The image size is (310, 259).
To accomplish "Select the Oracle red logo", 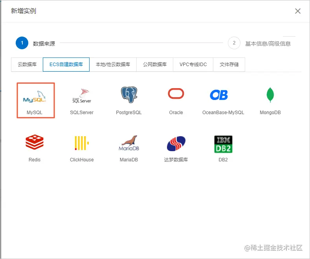I will [x=176, y=93].
